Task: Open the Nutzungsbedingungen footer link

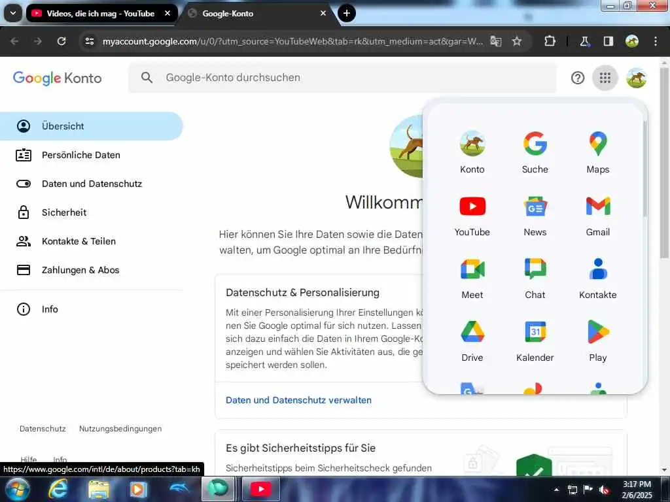Action: (120, 429)
